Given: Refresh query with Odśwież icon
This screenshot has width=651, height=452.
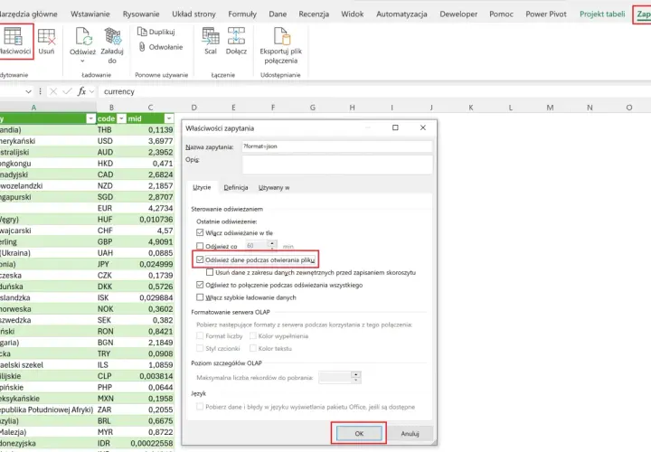Looking at the screenshot, I should click(x=82, y=38).
